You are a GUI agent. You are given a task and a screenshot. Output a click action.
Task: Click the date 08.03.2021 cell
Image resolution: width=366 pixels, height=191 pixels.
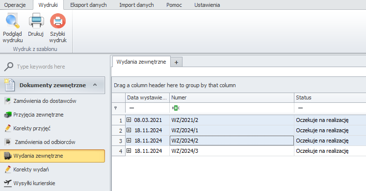coord(148,120)
